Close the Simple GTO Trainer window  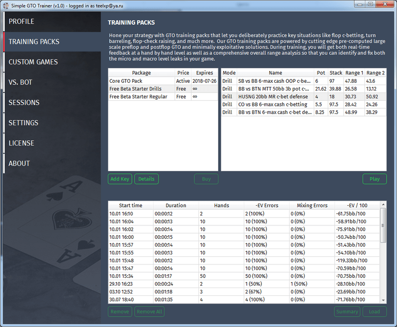pyautogui.click(x=385, y=4)
